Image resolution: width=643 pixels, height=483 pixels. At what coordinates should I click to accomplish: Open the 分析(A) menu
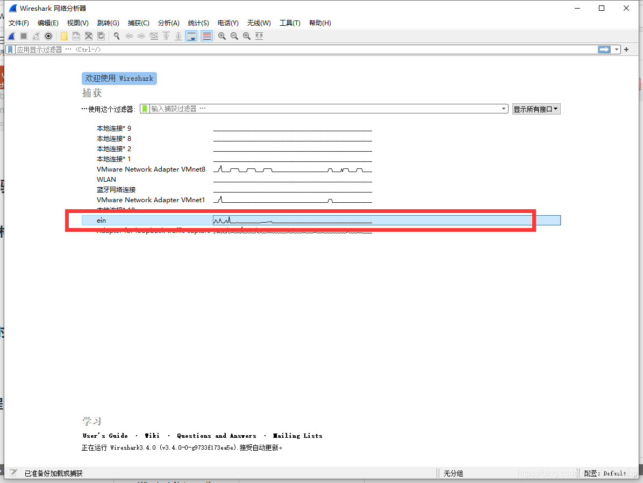tap(168, 23)
